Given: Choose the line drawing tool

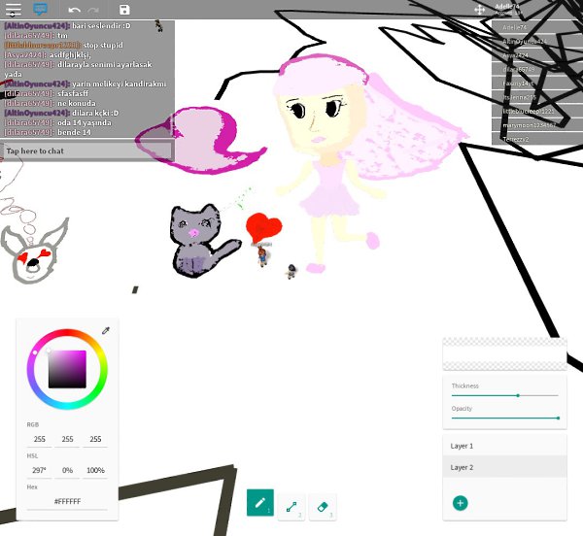Looking at the screenshot, I should 291,505.
